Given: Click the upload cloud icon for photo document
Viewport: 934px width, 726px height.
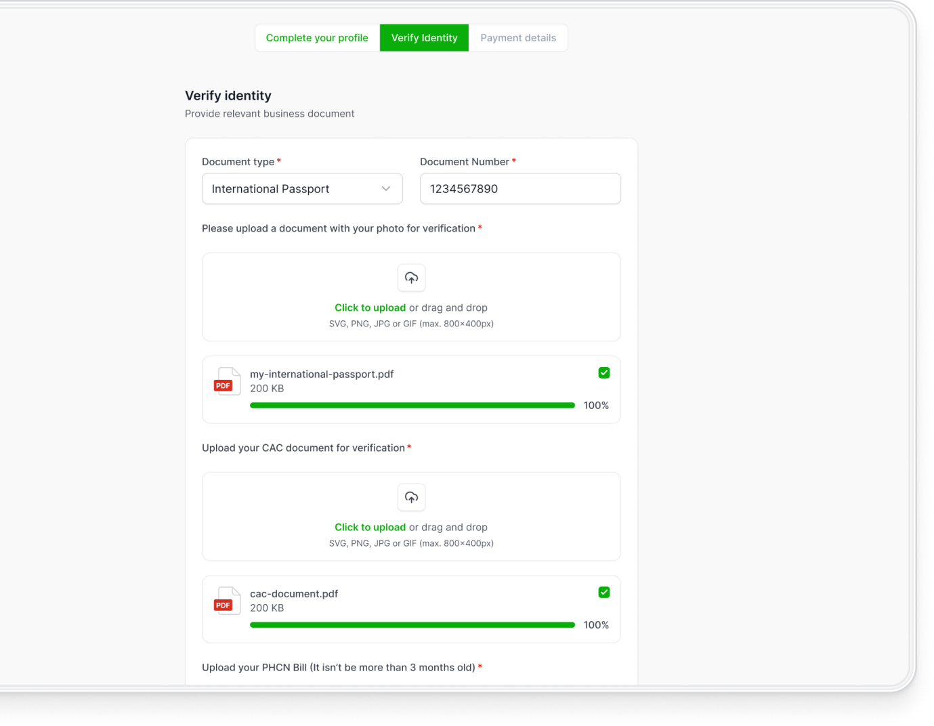Looking at the screenshot, I should pyautogui.click(x=411, y=278).
